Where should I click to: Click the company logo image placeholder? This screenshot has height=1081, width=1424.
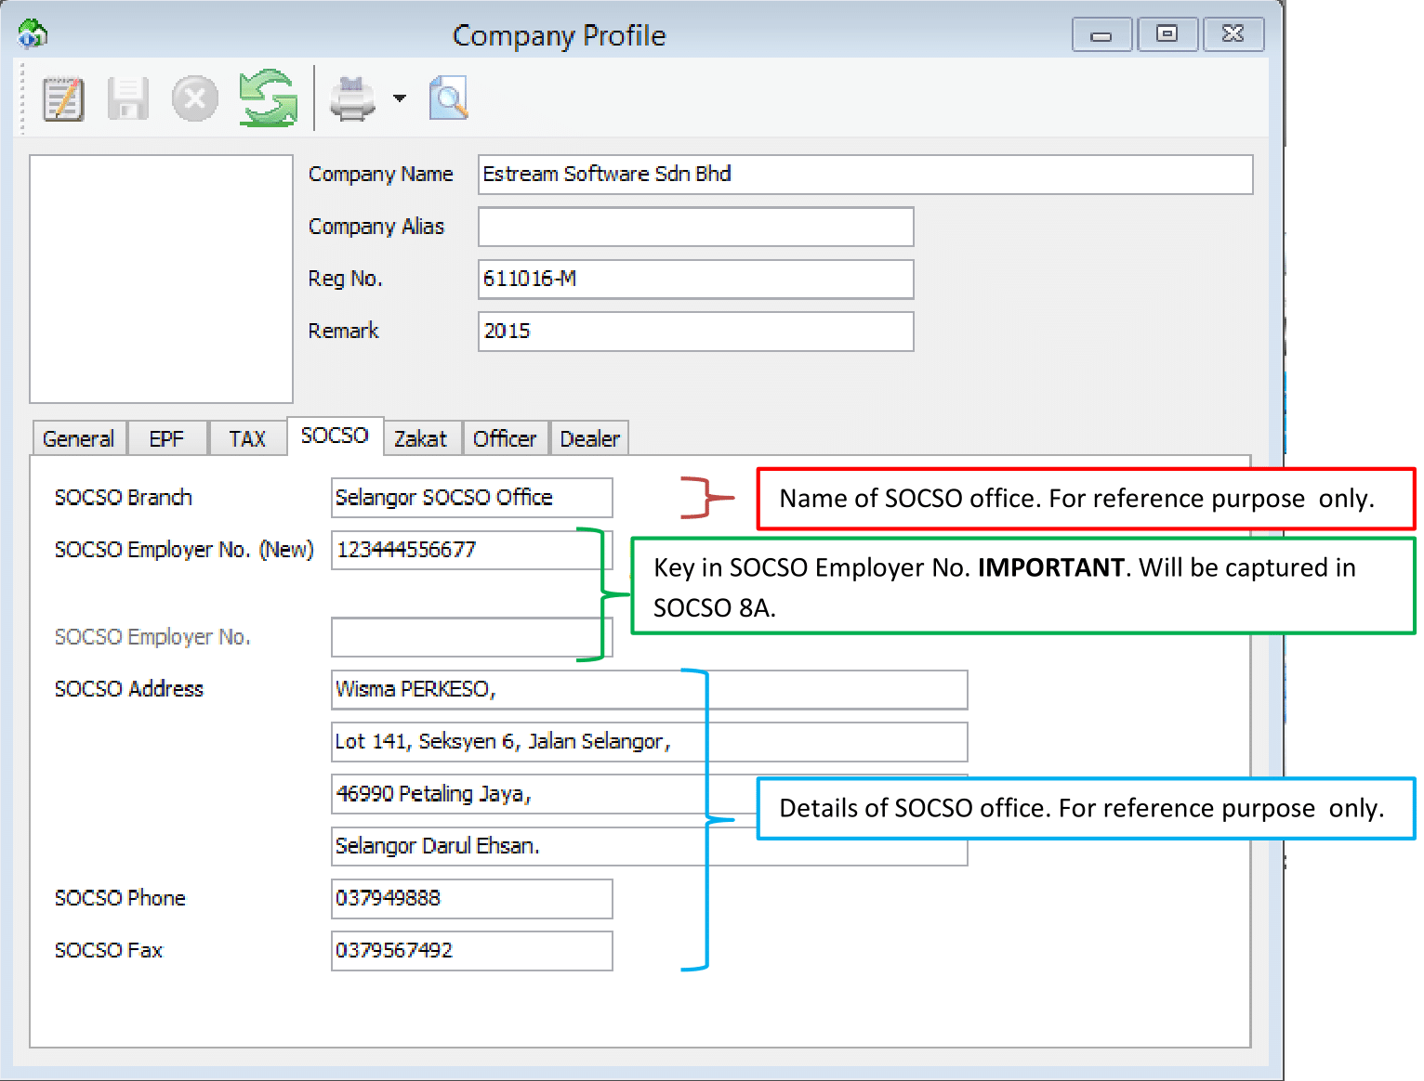162,279
